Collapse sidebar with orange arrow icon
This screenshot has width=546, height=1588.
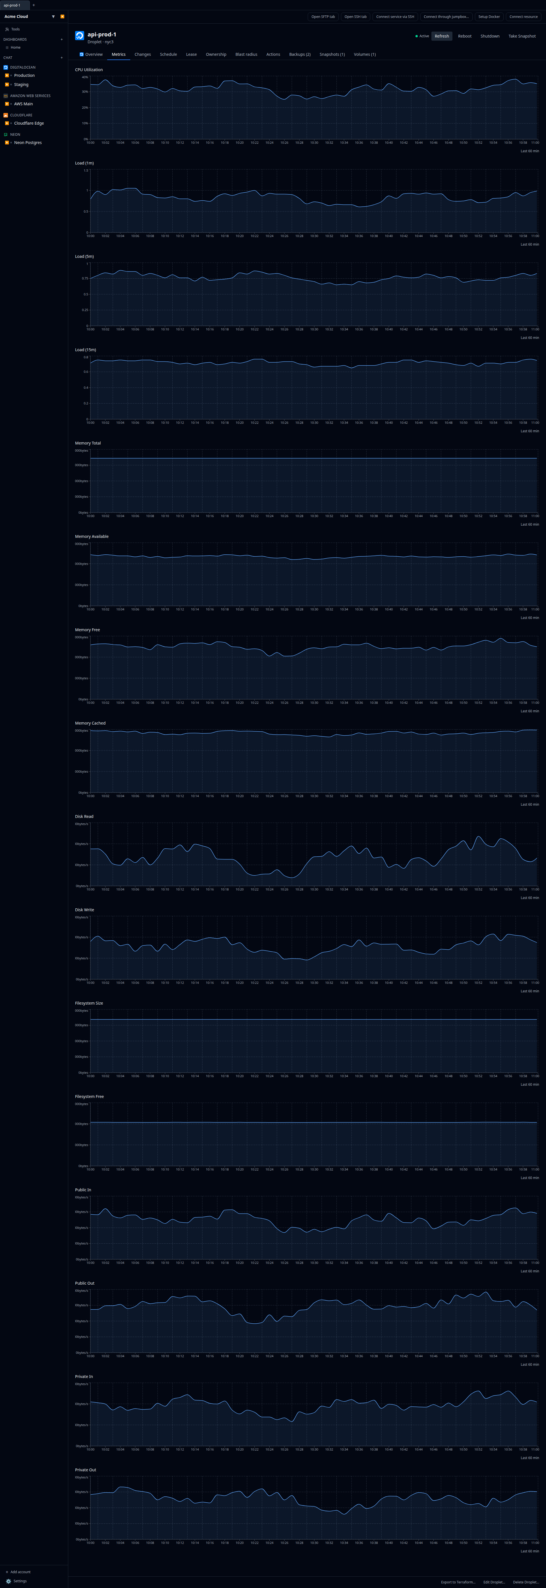[x=62, y=17]
